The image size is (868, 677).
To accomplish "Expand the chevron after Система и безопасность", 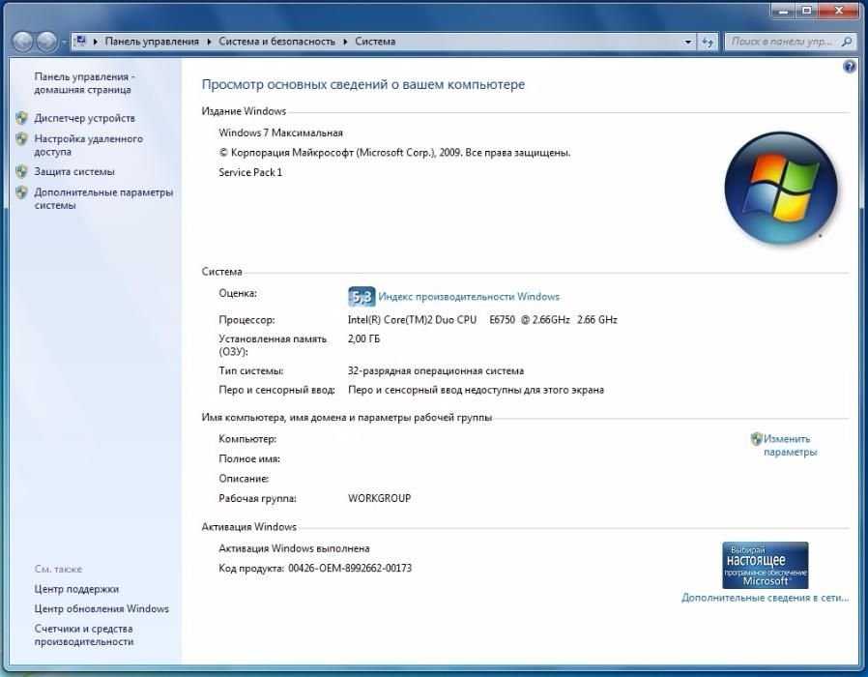I will [345, 42].
